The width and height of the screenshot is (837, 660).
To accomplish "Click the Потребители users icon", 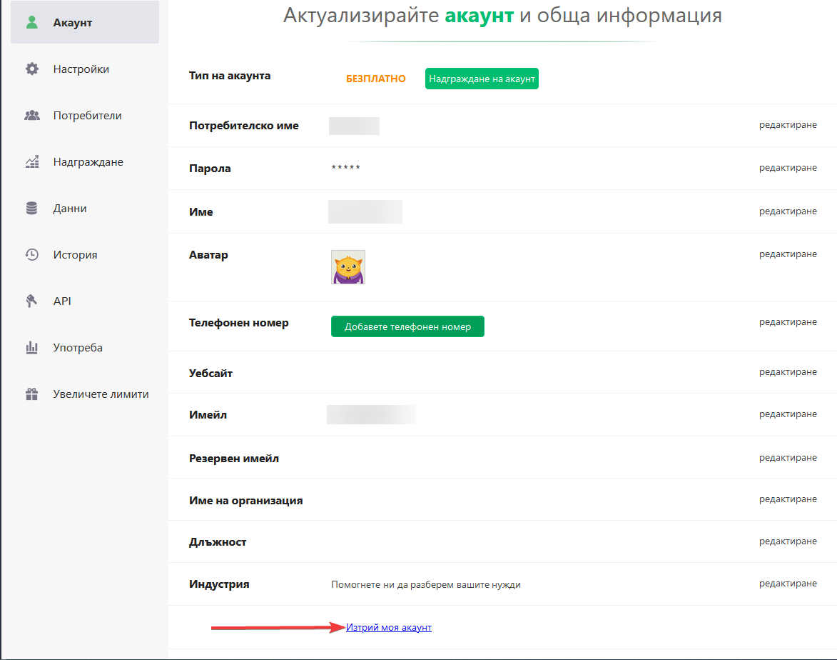I will [x=32, y=115].
